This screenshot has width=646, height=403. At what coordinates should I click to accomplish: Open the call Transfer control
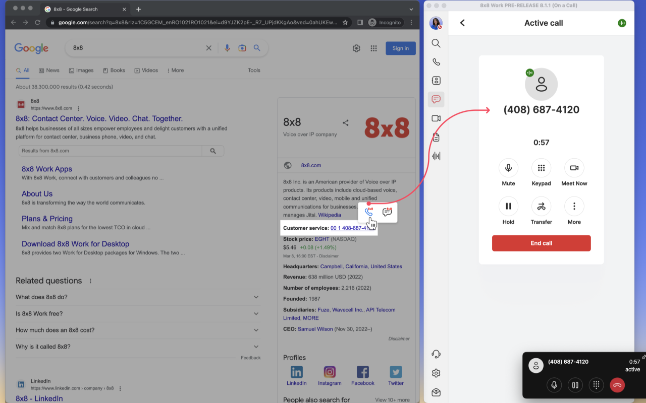tap(541, 206)
